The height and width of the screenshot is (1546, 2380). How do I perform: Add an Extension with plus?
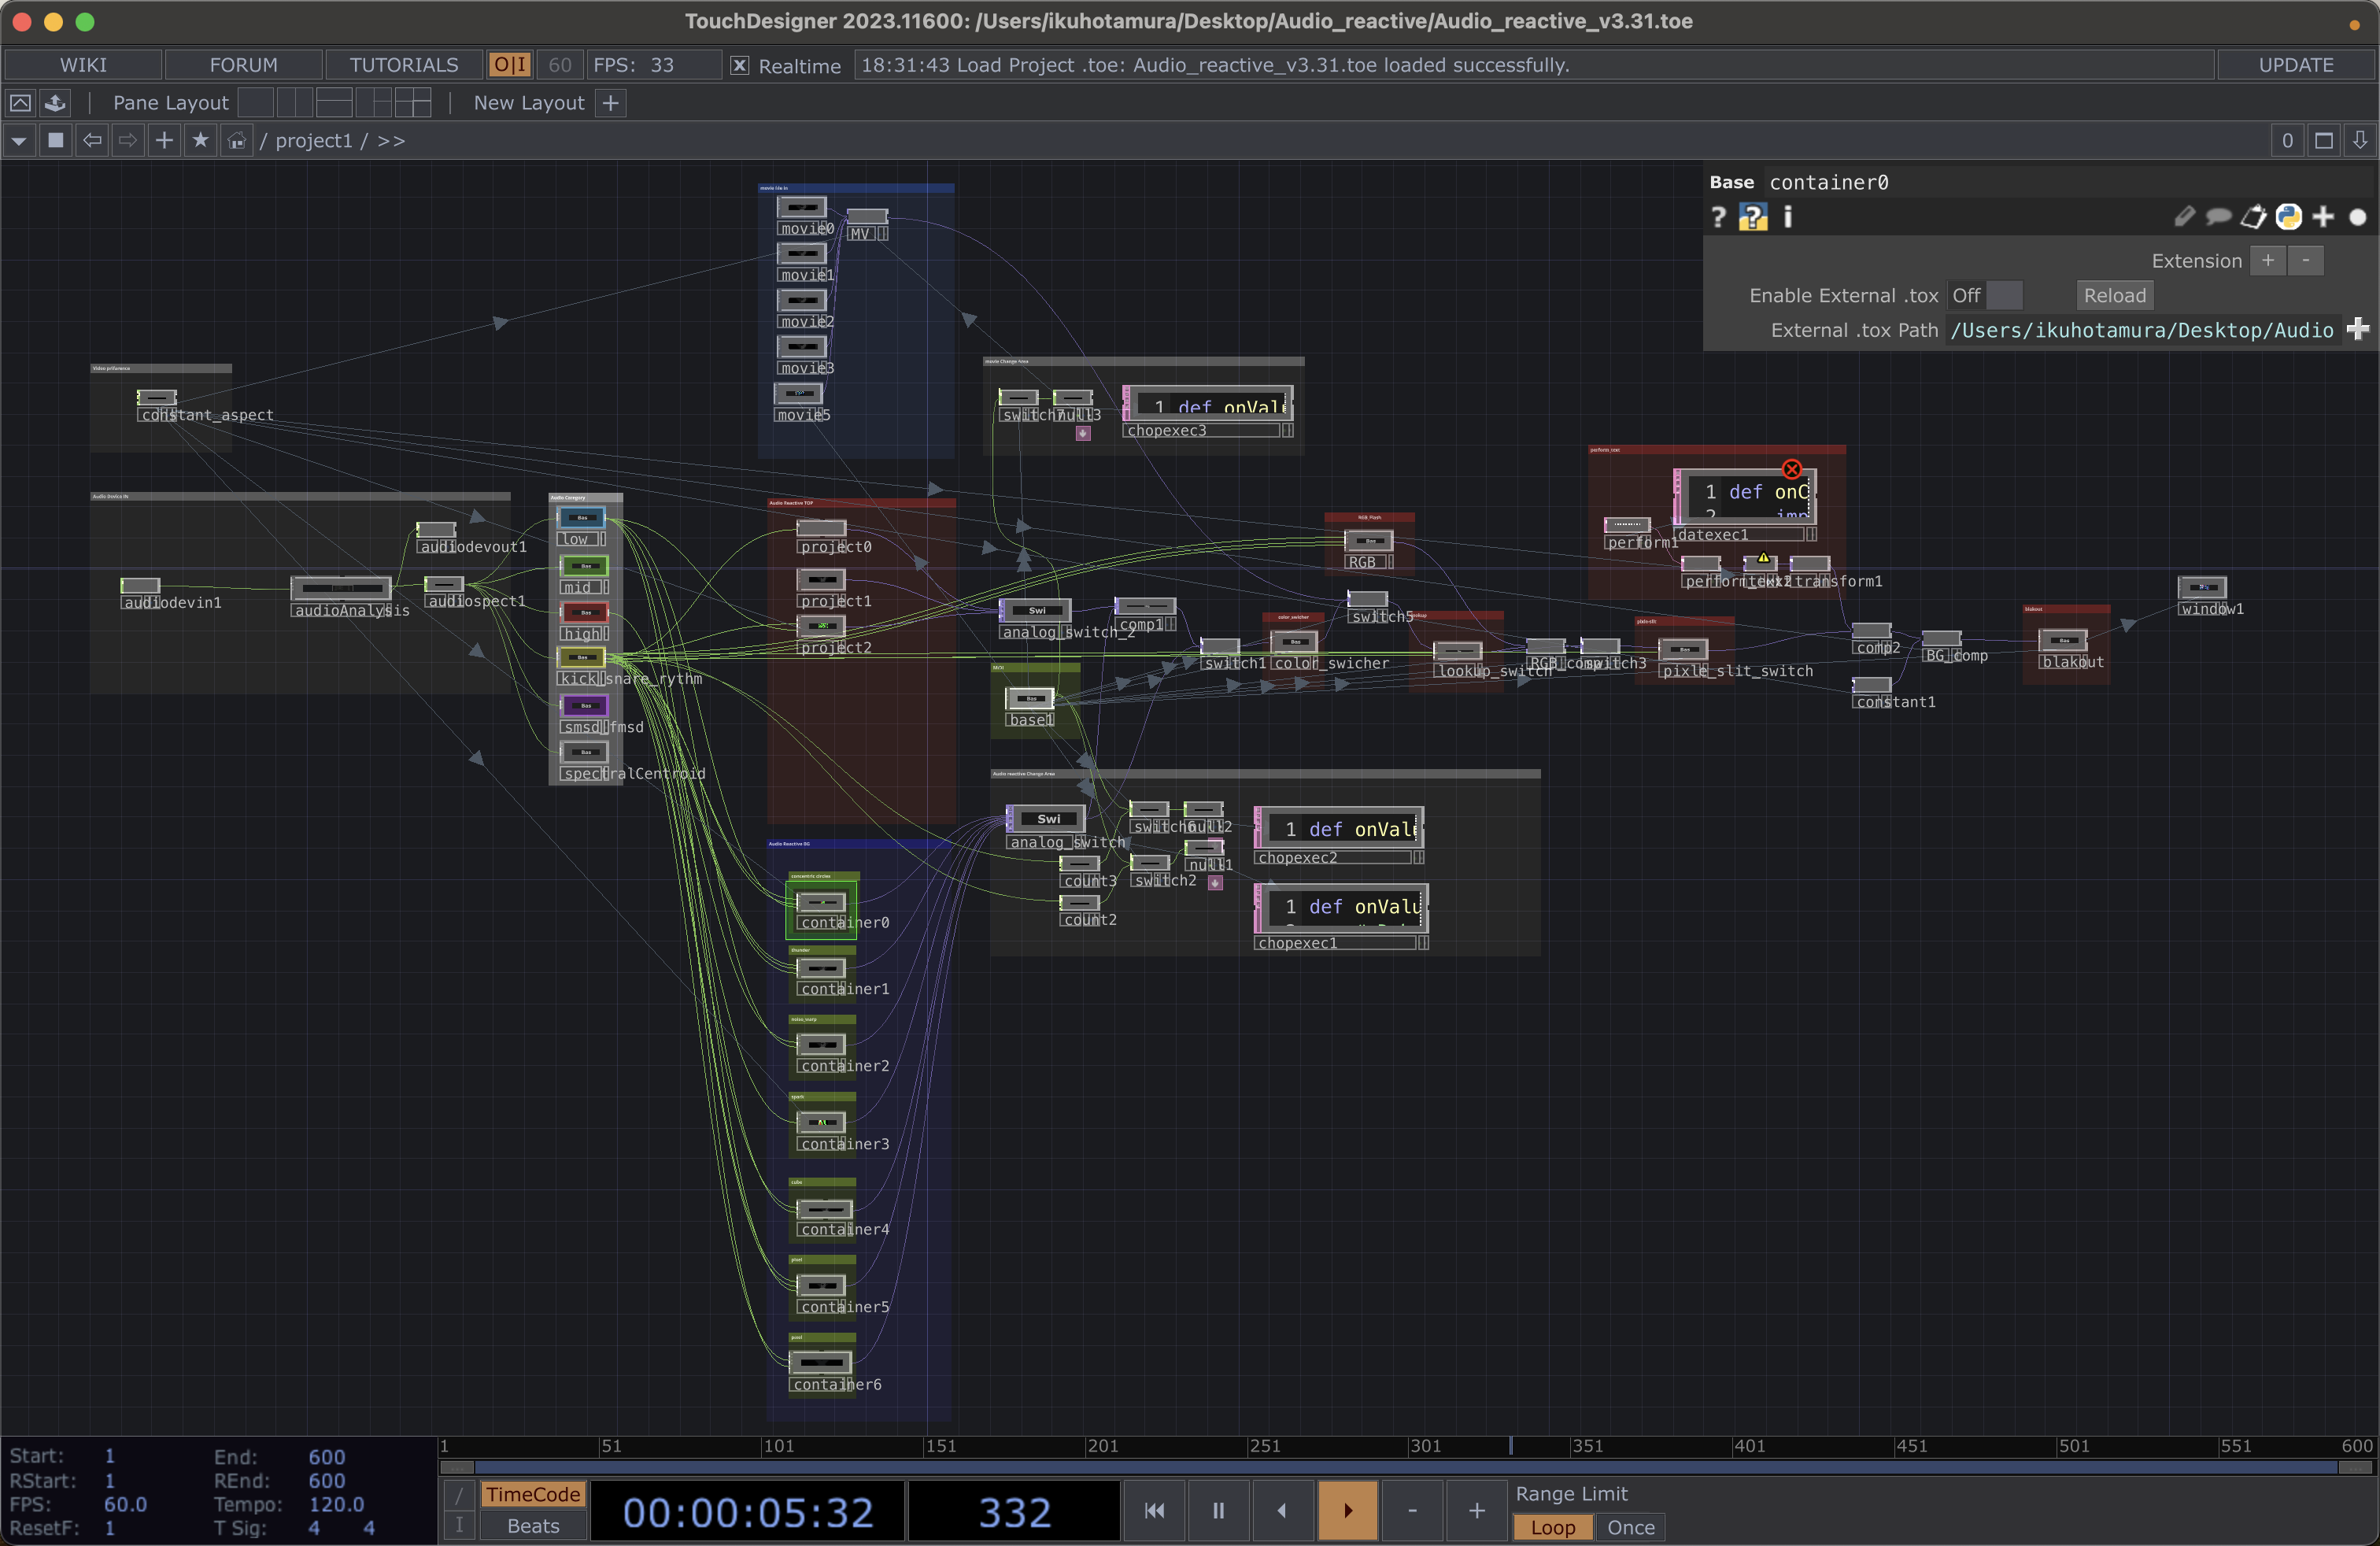(2268, 260)
